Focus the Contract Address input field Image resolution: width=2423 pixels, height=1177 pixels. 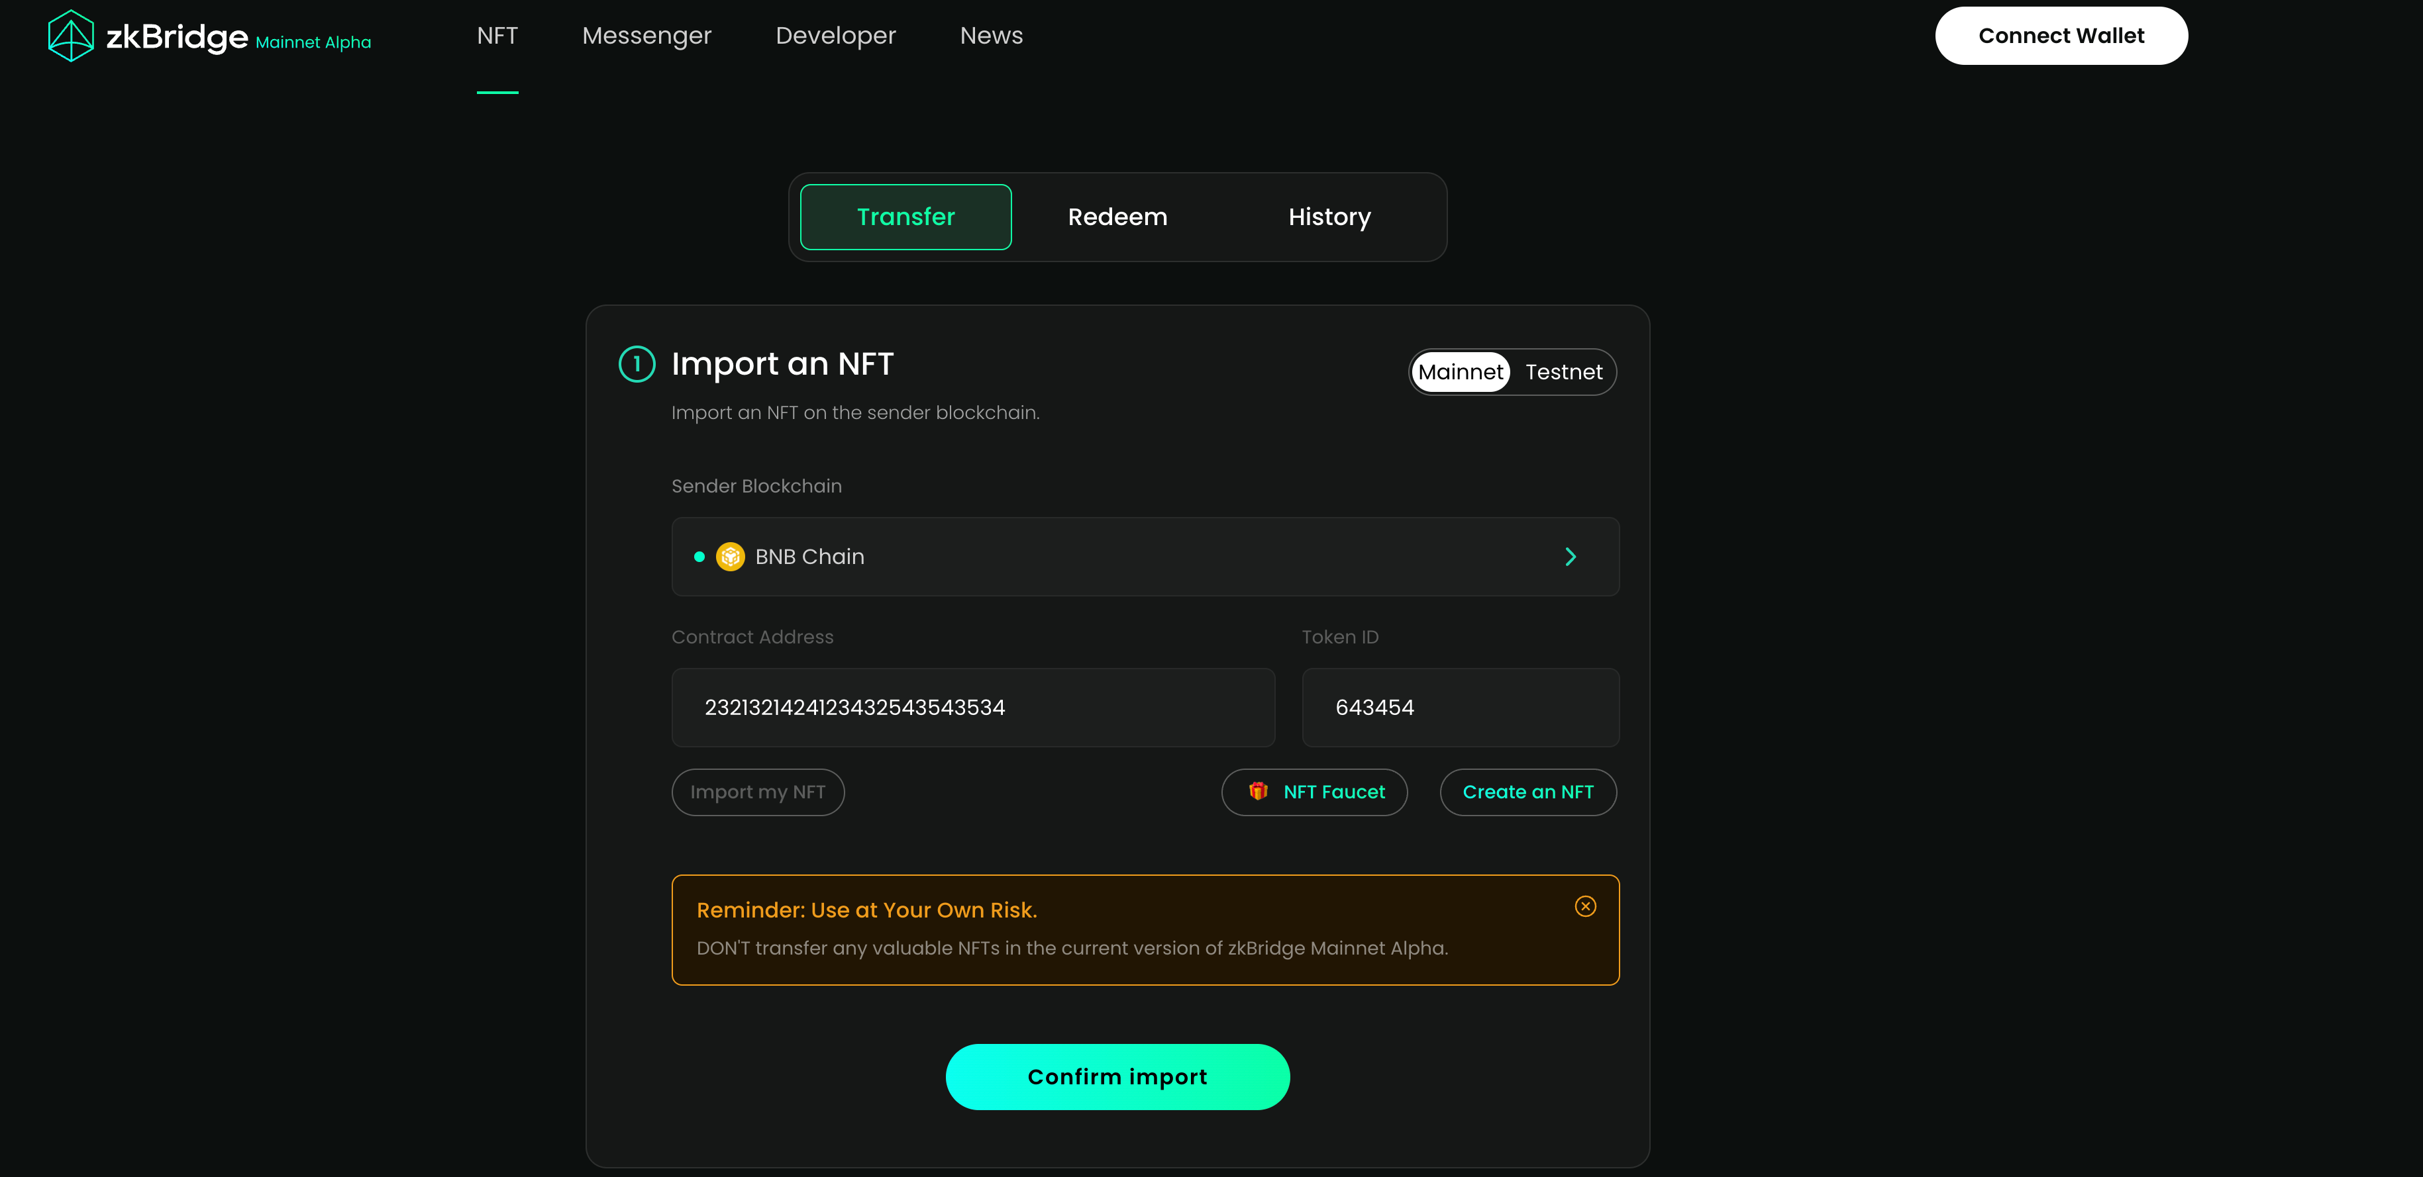pyautogui.click(x=972, y=708)
